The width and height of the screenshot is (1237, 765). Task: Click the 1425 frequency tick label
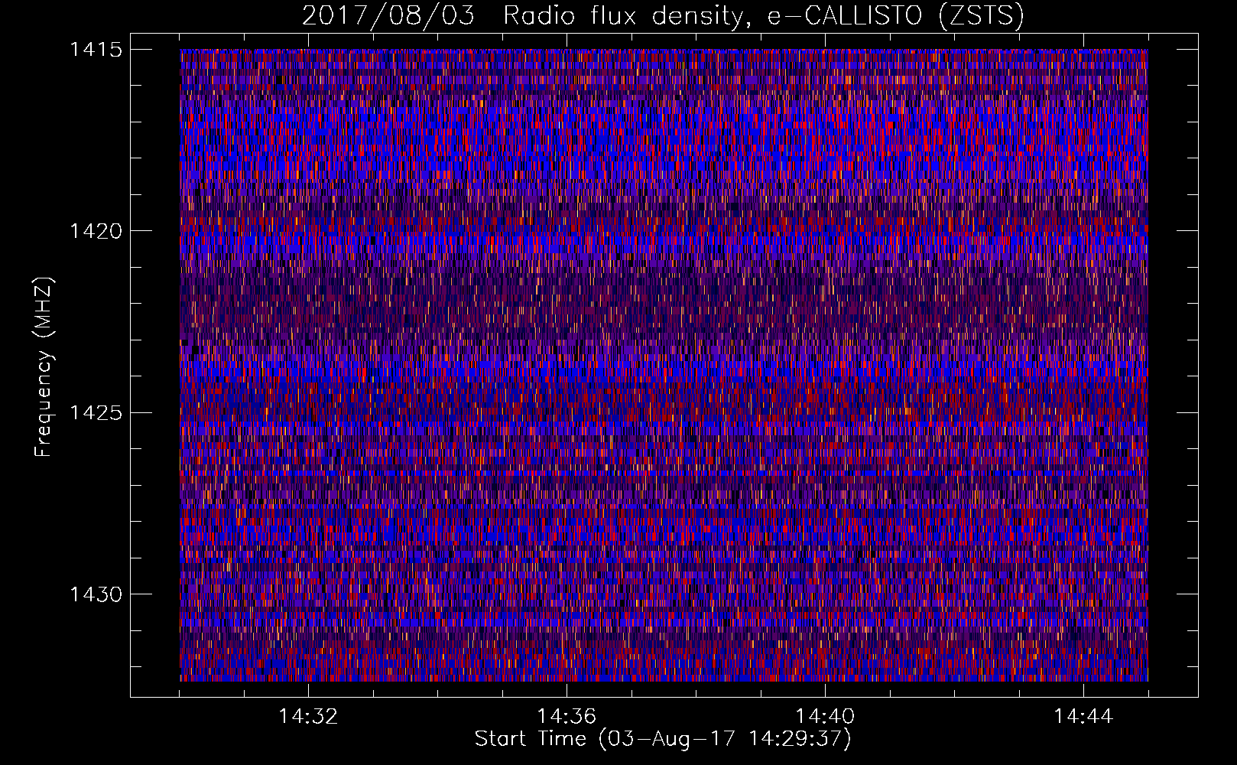click(x=96, y=413)
